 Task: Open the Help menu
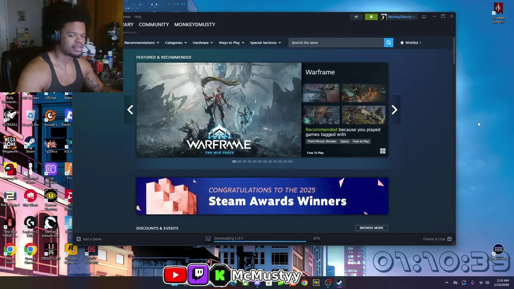[x=138, y=17]
